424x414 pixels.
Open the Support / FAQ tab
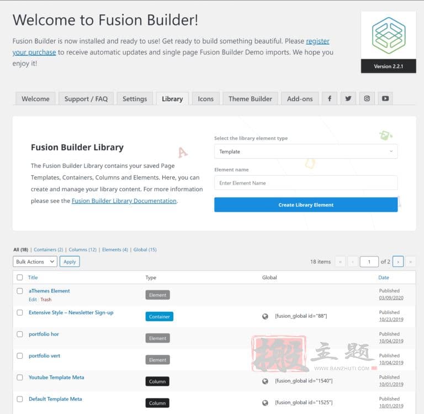coord(86,99)
